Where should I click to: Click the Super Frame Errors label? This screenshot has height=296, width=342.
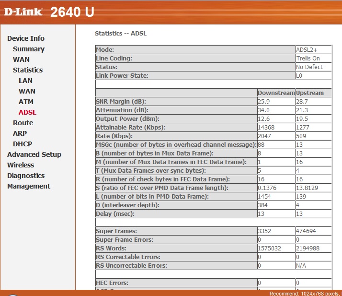(125, 240)
